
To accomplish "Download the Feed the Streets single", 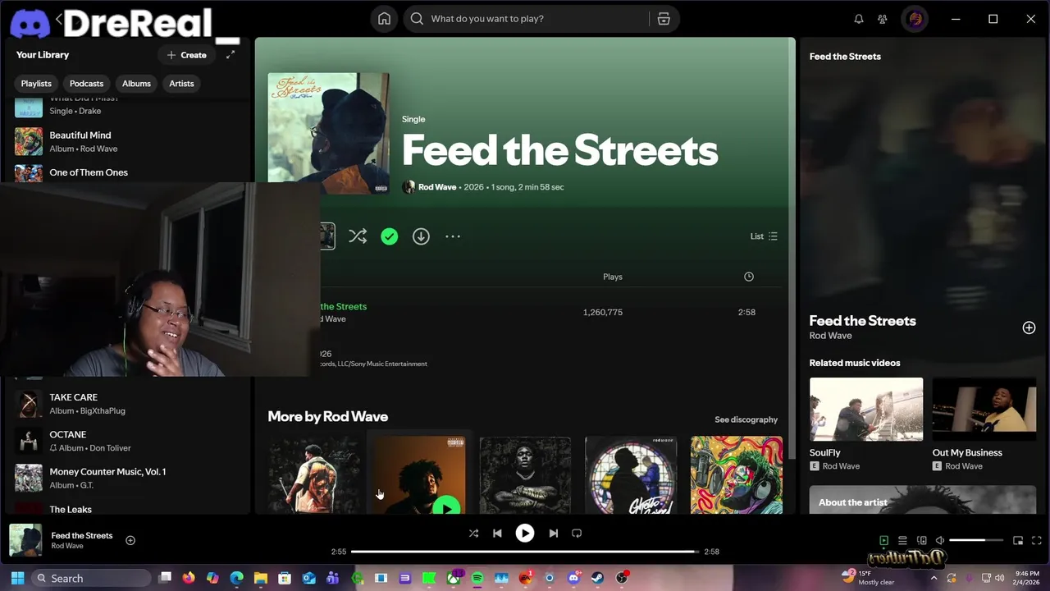I will tap(421, 236).
